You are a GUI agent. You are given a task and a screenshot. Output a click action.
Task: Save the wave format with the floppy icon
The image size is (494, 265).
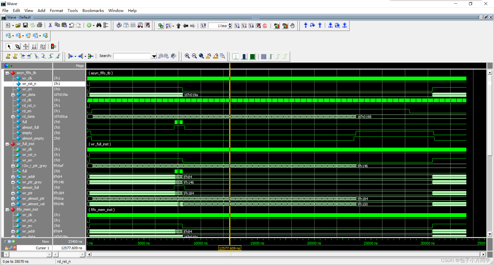tap(25, 25)
